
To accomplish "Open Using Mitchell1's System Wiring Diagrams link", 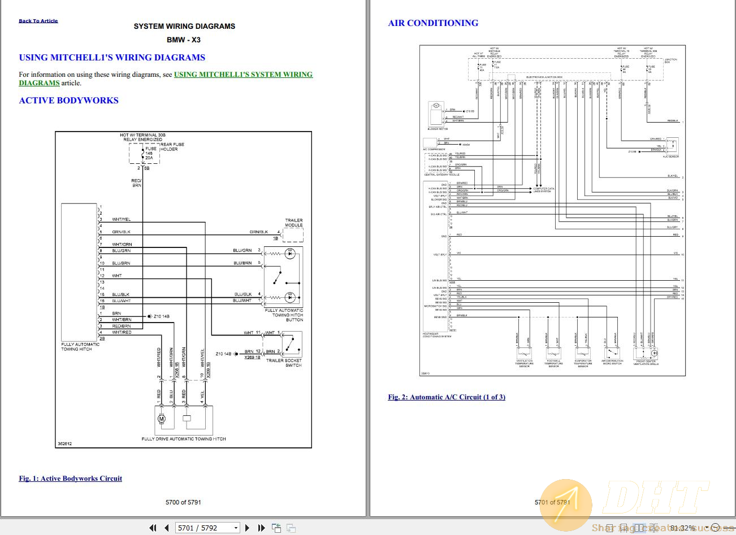I will pyautogui.click(x=166, y=79).
